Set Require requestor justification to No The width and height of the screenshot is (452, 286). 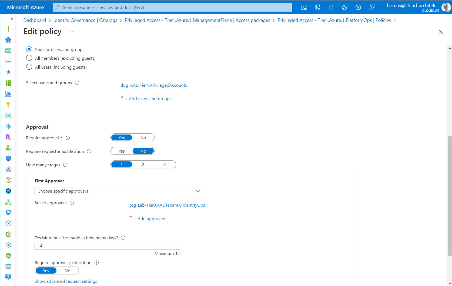pos(143,151)
